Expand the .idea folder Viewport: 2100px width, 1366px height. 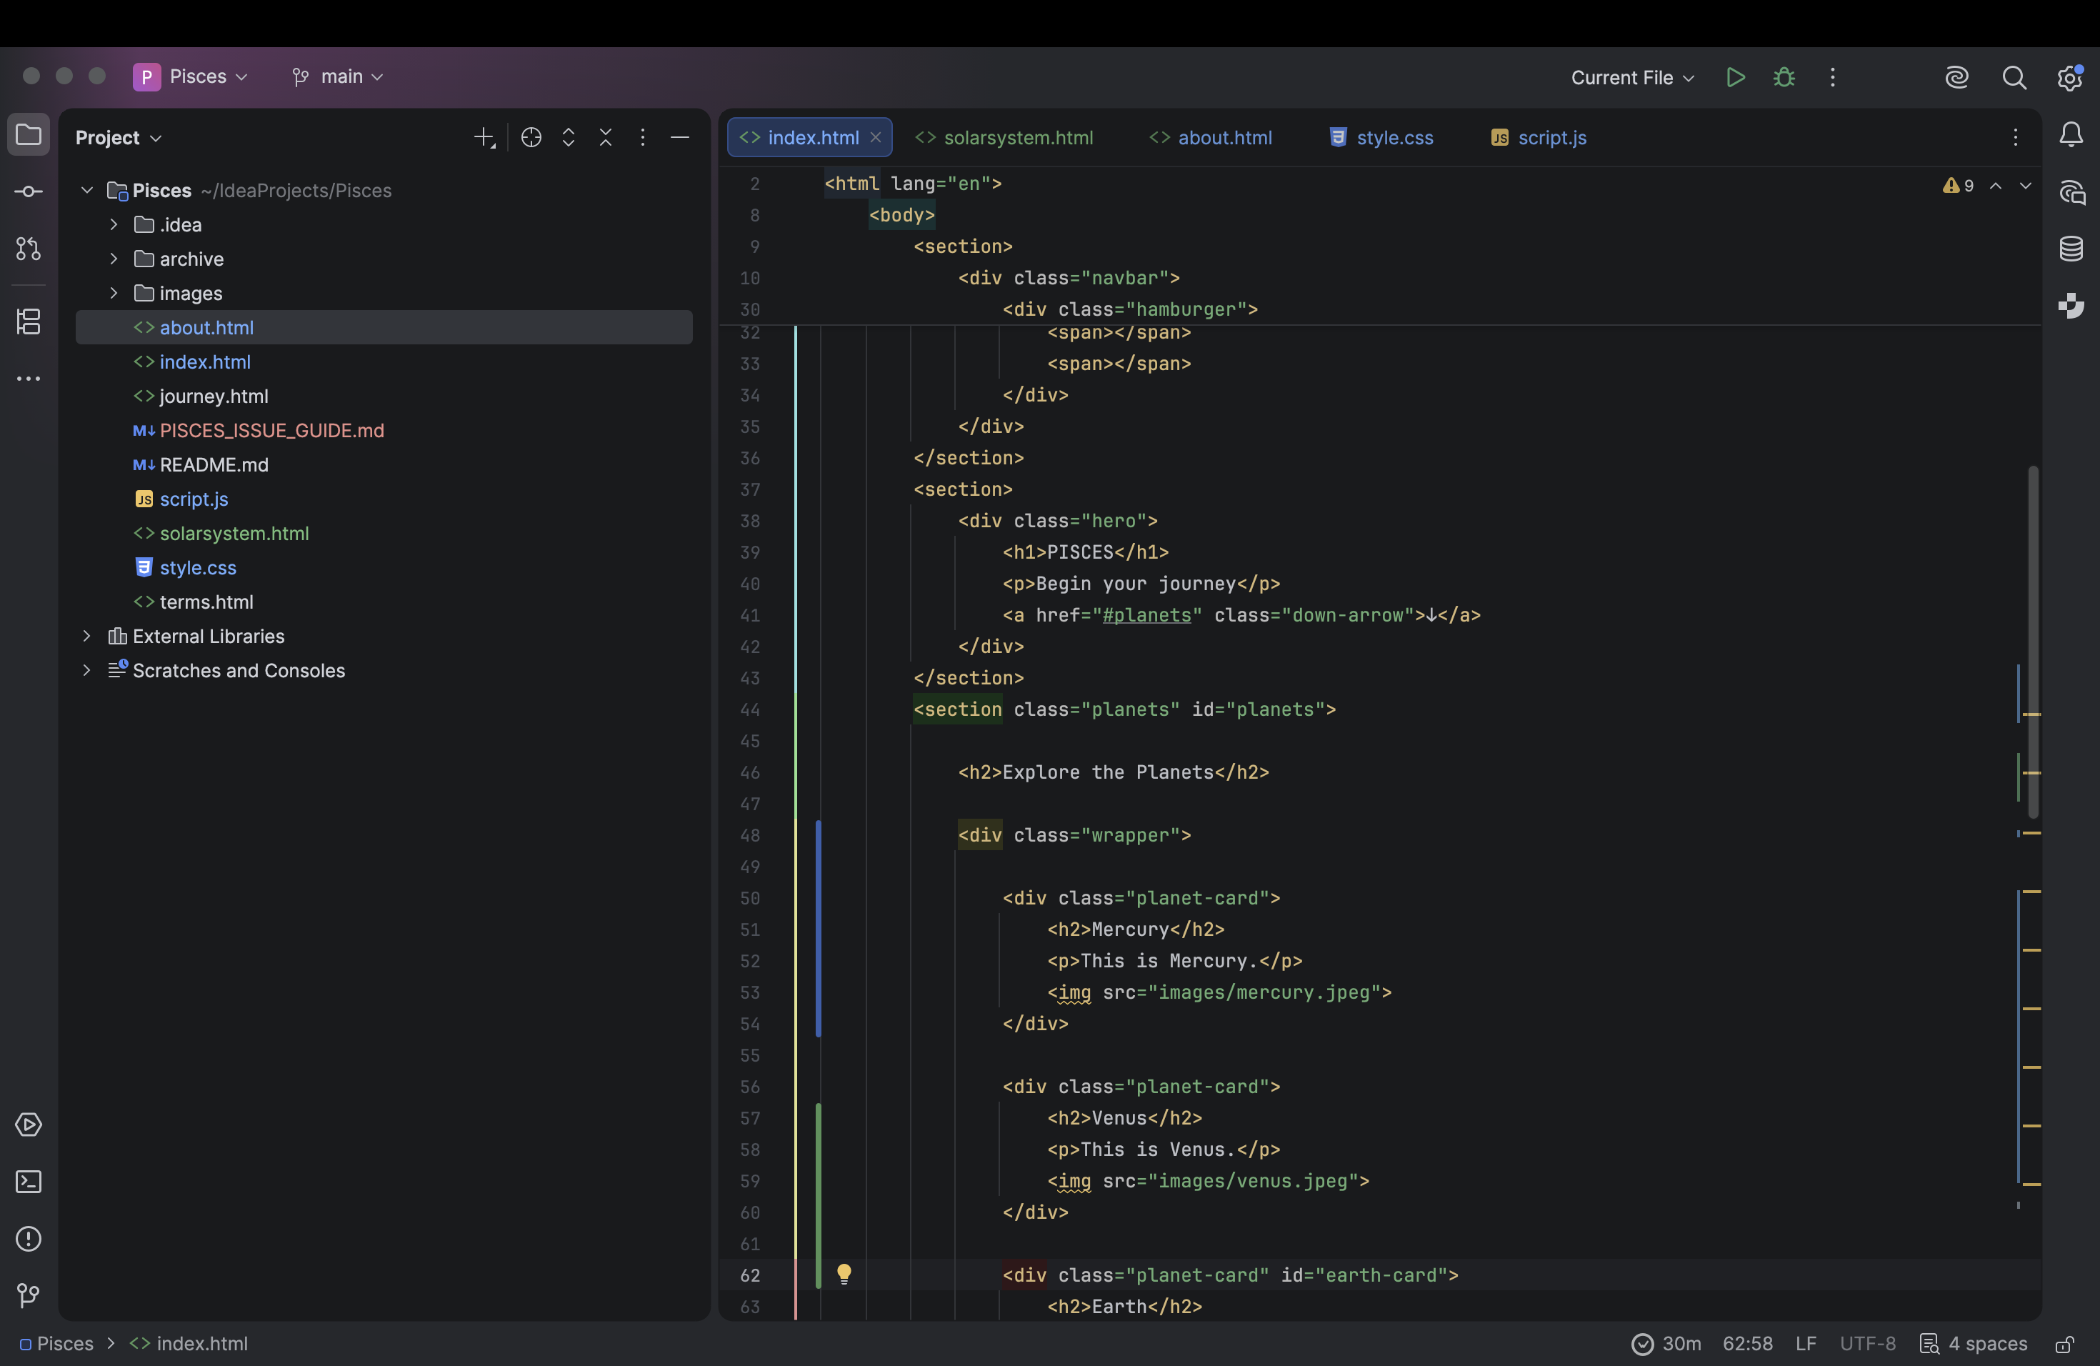[114, 224]
